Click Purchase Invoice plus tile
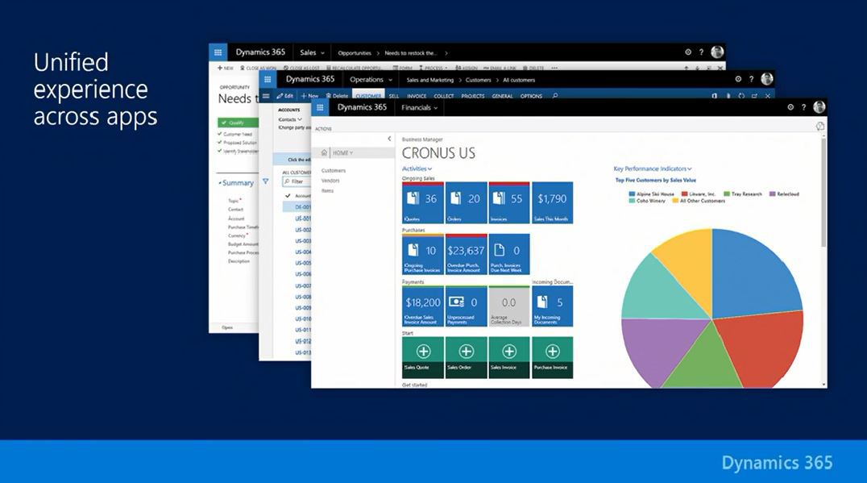The image size is (867, 483). pos(553,358)
